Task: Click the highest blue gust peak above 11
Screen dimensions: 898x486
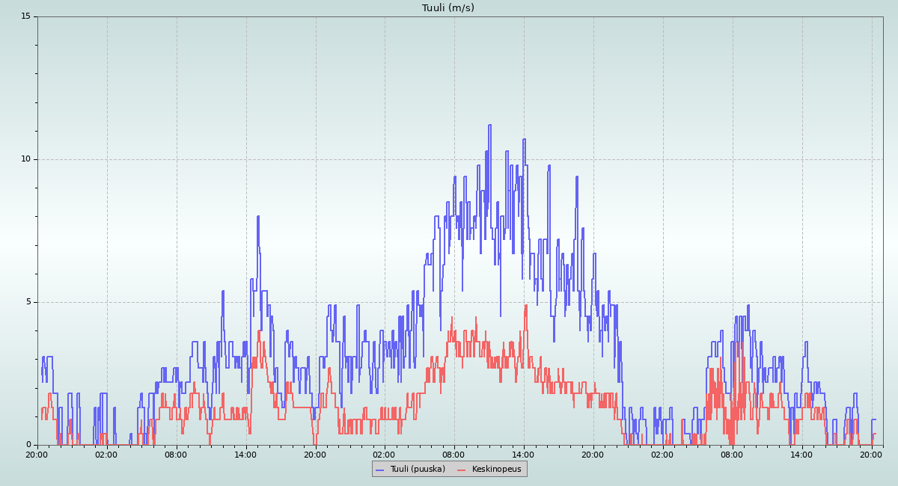Action: (x=489, y=126)
